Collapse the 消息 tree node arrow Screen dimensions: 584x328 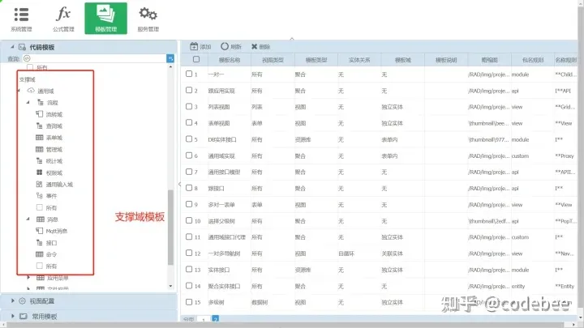tap(28, 219)
